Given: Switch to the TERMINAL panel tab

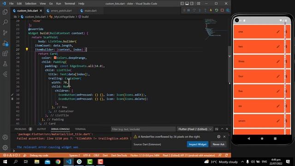Looking at the screenshot, I should coord(80,129).
